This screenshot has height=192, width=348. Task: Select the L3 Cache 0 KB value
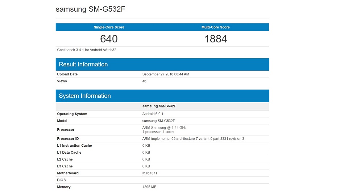(146, 166)
